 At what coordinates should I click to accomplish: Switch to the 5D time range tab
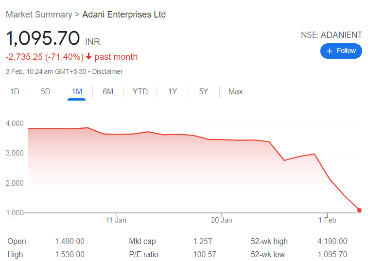pyautogui.click(x=46, y=91)
